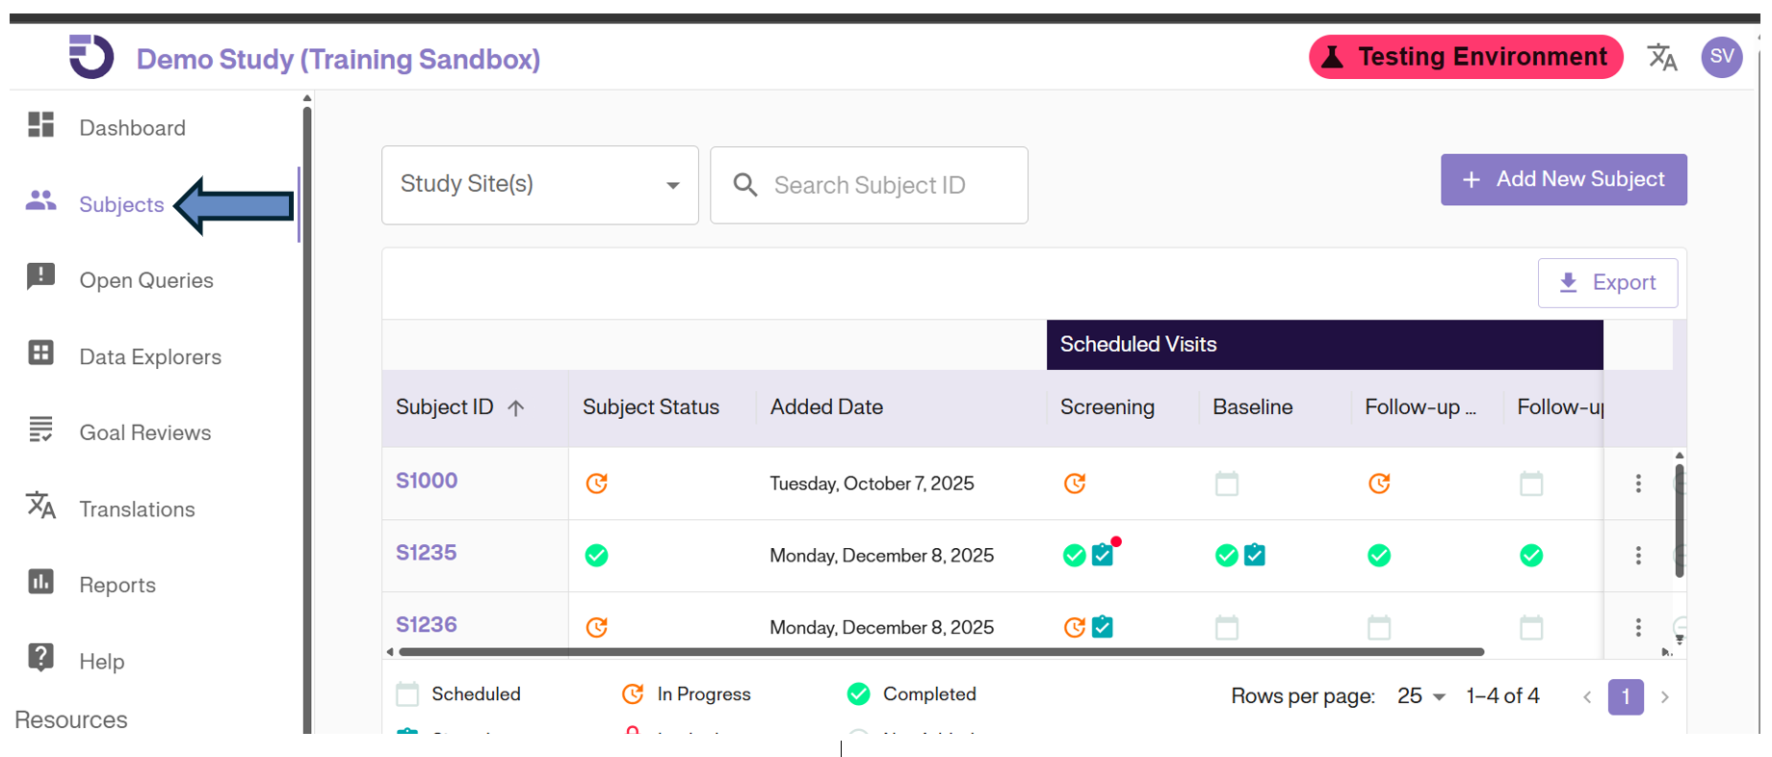Click S1000 Screening in-progress status icon
Screen dimensions: 1772x757
click(1075, 483)
